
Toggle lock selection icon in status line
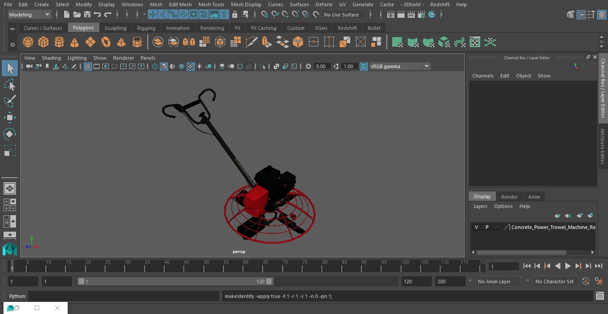click(235, 15)
